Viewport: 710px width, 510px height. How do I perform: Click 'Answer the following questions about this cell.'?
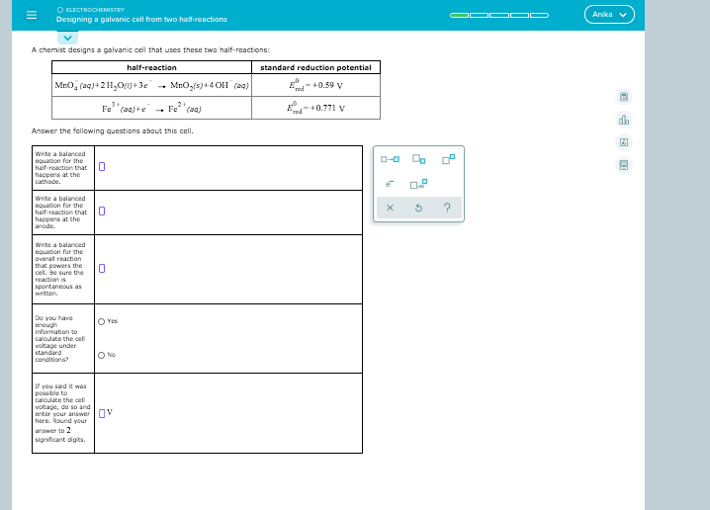[113, 130]
